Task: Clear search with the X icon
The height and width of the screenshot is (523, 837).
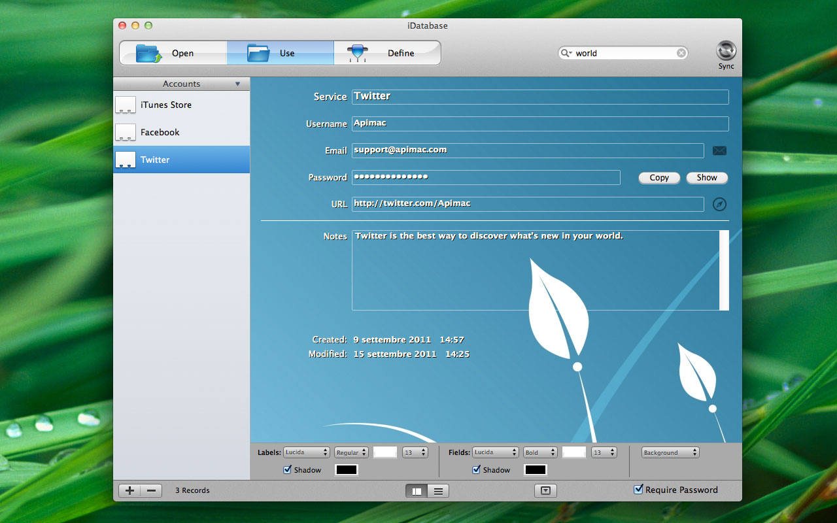Action: (681, 54)
